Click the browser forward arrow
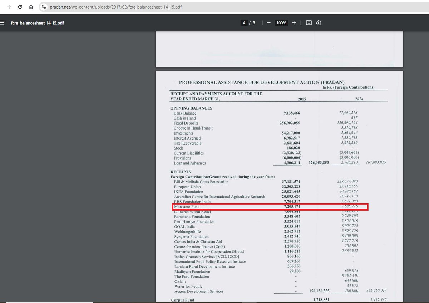This screenshot has height=303, width=429. click(9, 7)
